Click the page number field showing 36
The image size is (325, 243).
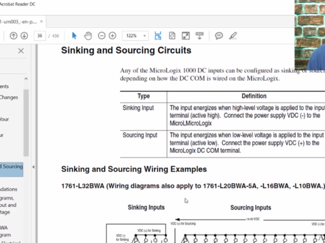[40, 36]
